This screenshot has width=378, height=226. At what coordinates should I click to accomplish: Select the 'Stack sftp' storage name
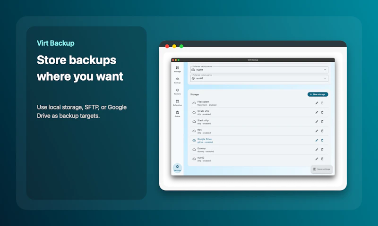(x=203, y=120)
